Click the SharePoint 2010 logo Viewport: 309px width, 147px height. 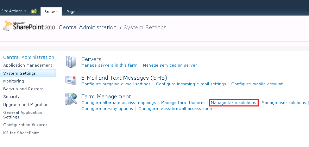tap(29, 26)
